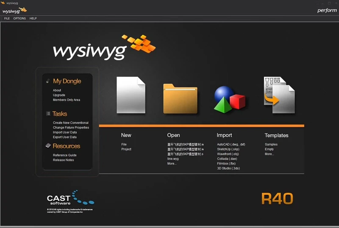Select Export User Data task

point(65,137)
